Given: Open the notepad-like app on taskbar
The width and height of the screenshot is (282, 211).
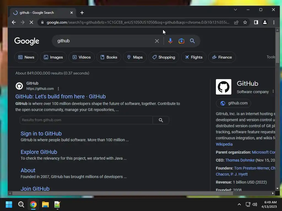Looking at the screenshot, I should 57,204.
